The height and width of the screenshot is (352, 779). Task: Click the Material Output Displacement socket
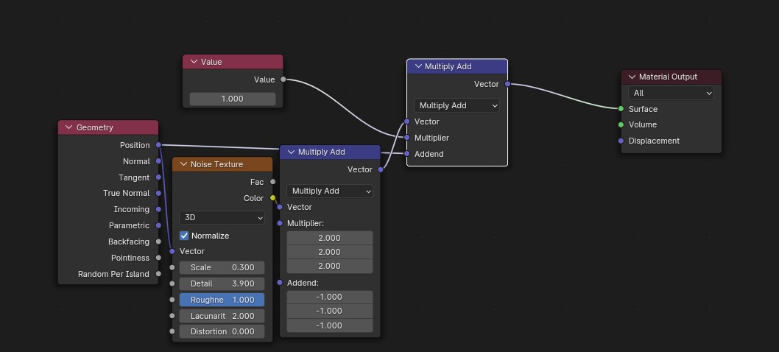tap(621, 141)
